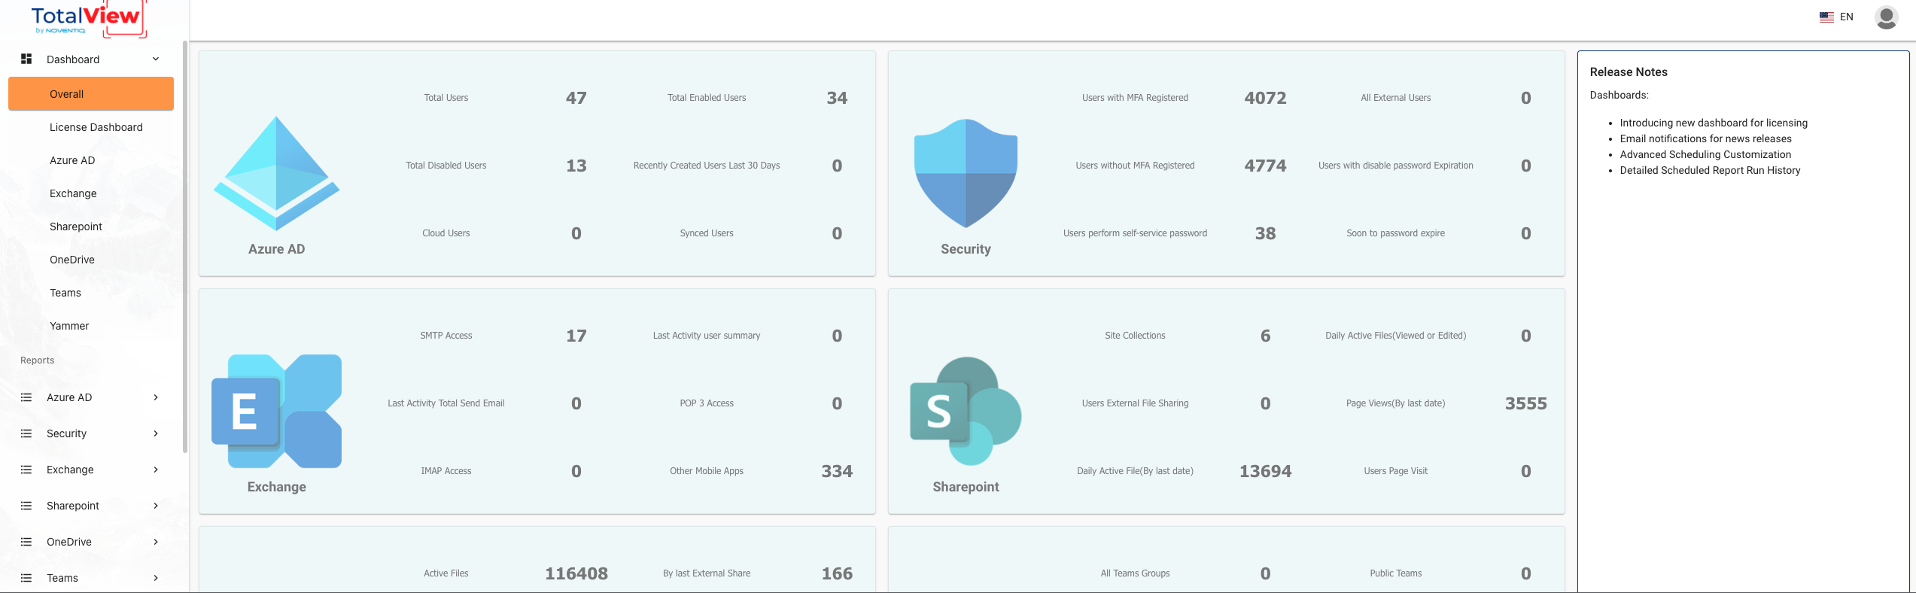This screenshot has height=593, width=1916.
Task: Click the Sharepoint reports list icon
Action: tap(26, 506)
